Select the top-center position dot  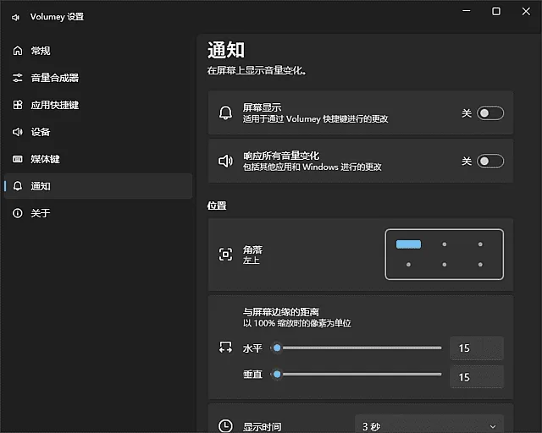coord(444,244)
